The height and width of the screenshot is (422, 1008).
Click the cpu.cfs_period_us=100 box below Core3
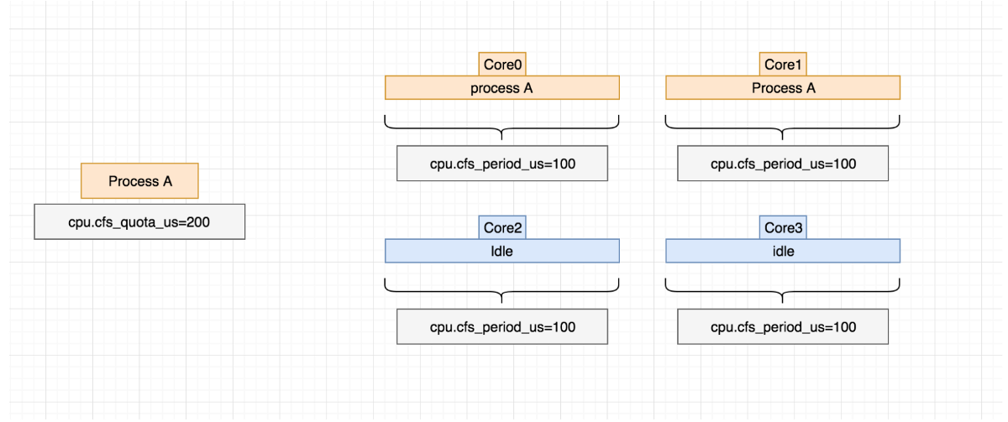(x=783, y=326)
